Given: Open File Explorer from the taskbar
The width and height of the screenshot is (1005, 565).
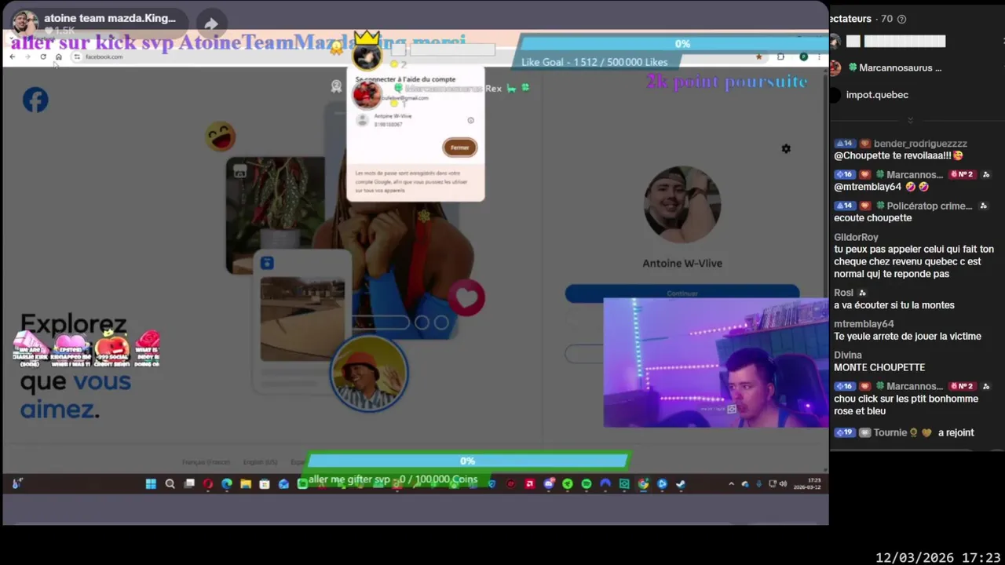Looking at the screenshot, I should click(246, 484).
